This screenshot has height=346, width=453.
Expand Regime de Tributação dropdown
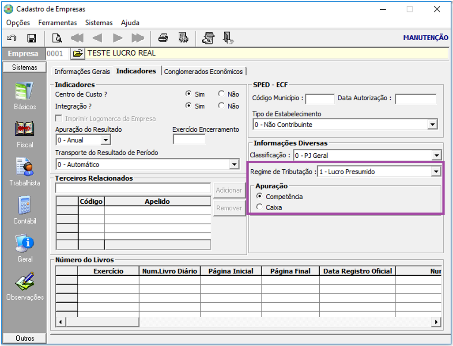[436, 172]
